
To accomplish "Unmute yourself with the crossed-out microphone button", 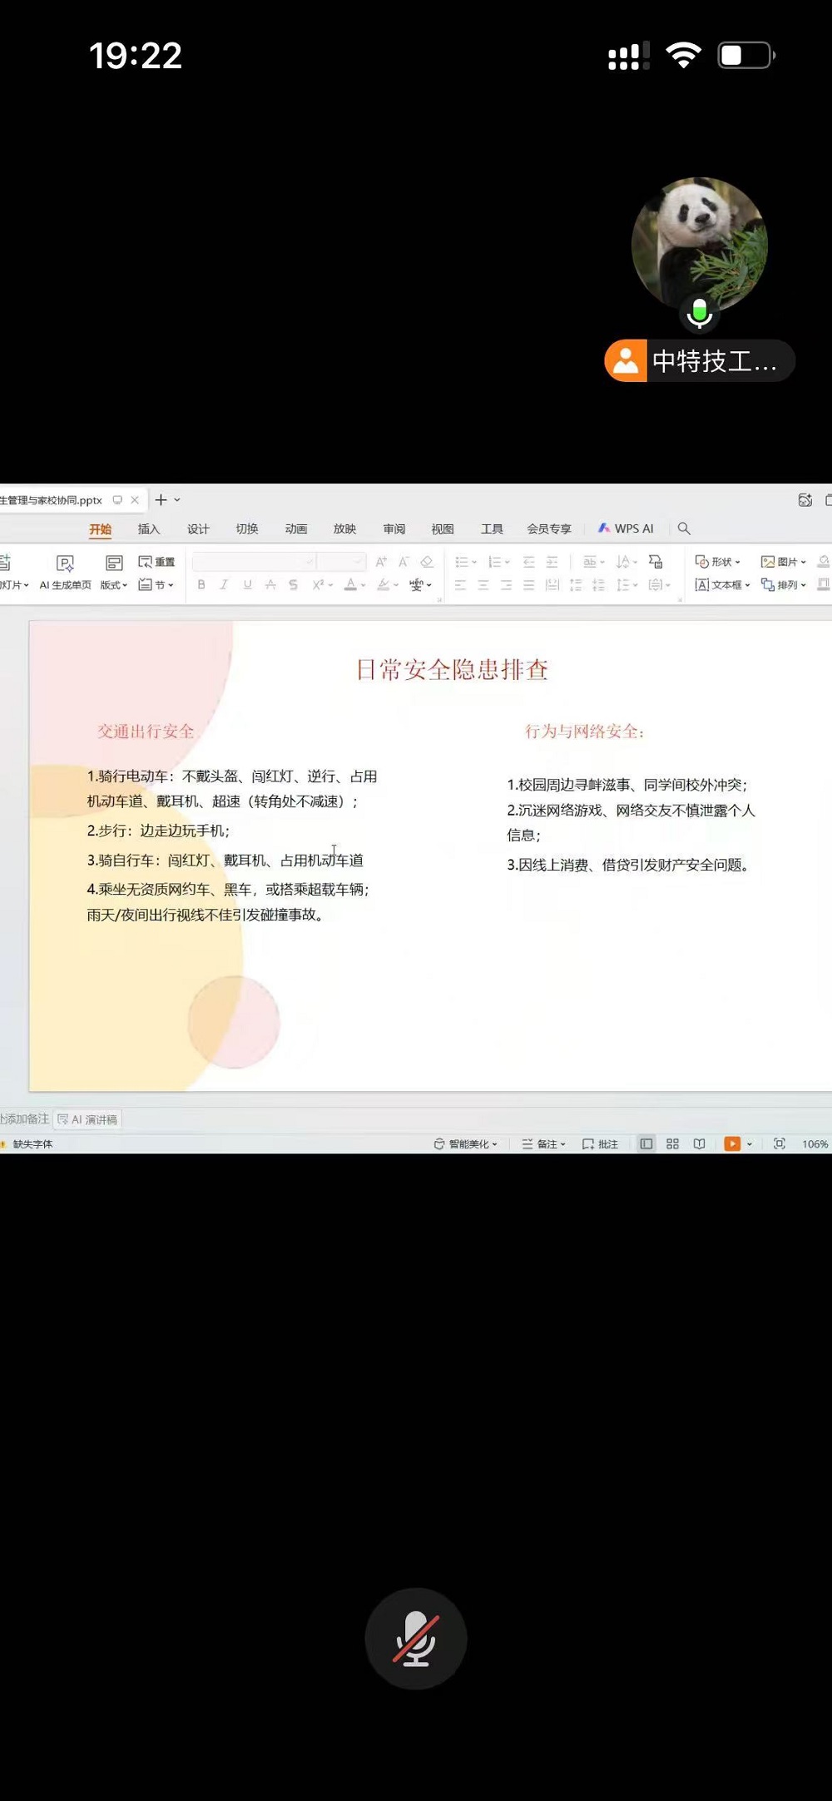I will [x=415, y=1639].
